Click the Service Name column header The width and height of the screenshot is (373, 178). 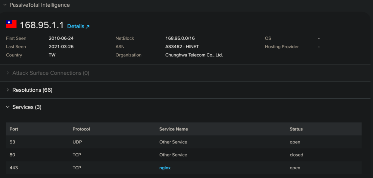[x=174, y=129]
